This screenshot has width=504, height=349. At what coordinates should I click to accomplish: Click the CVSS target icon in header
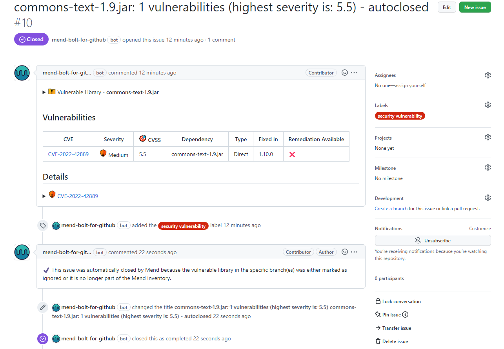pyautogui.click(x=143, y=138)
